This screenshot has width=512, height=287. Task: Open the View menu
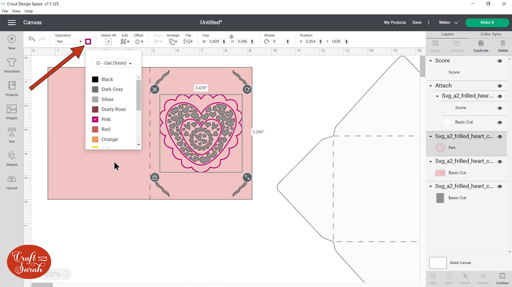point(16,11)
